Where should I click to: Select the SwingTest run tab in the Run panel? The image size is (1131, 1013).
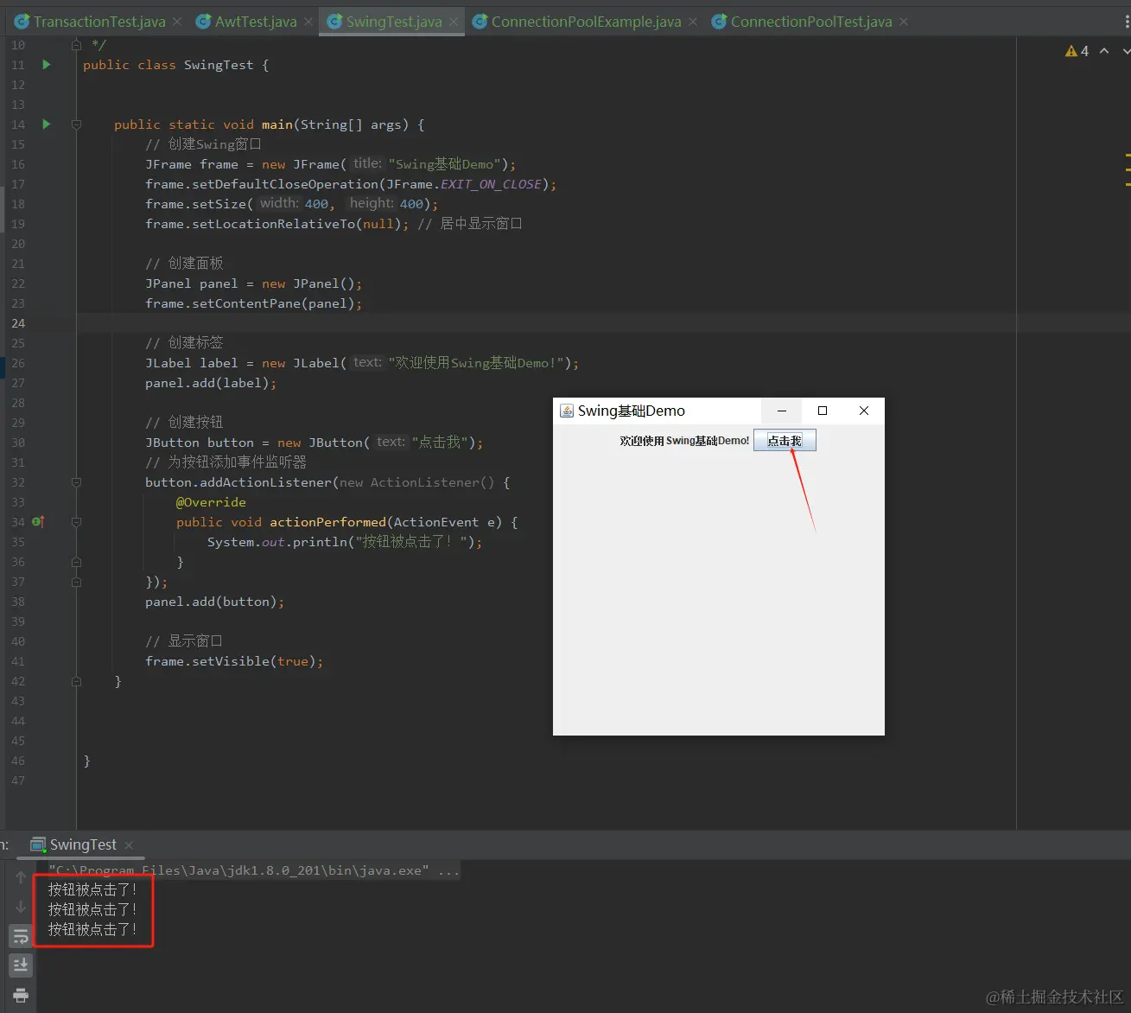coord(82,844)
